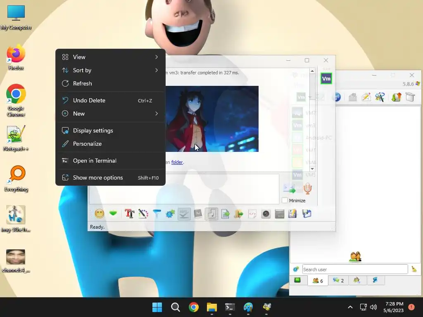Open the red TT font settings tool
This screenshot has width=423, height=317.
[129, 214]
